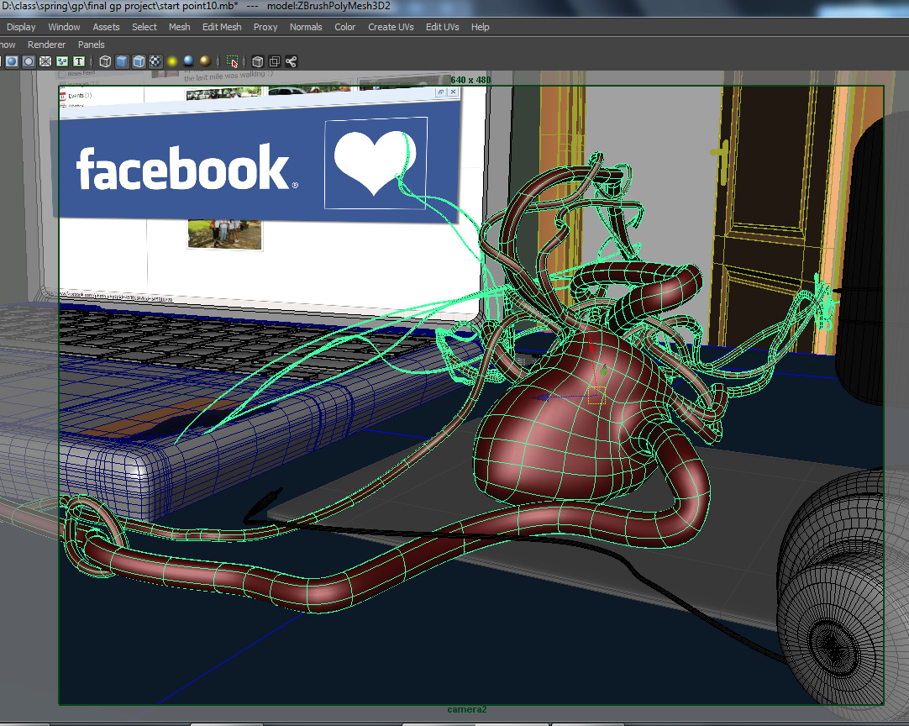
Task: Toggle the Safe Action dots icon
Action: 62,61
